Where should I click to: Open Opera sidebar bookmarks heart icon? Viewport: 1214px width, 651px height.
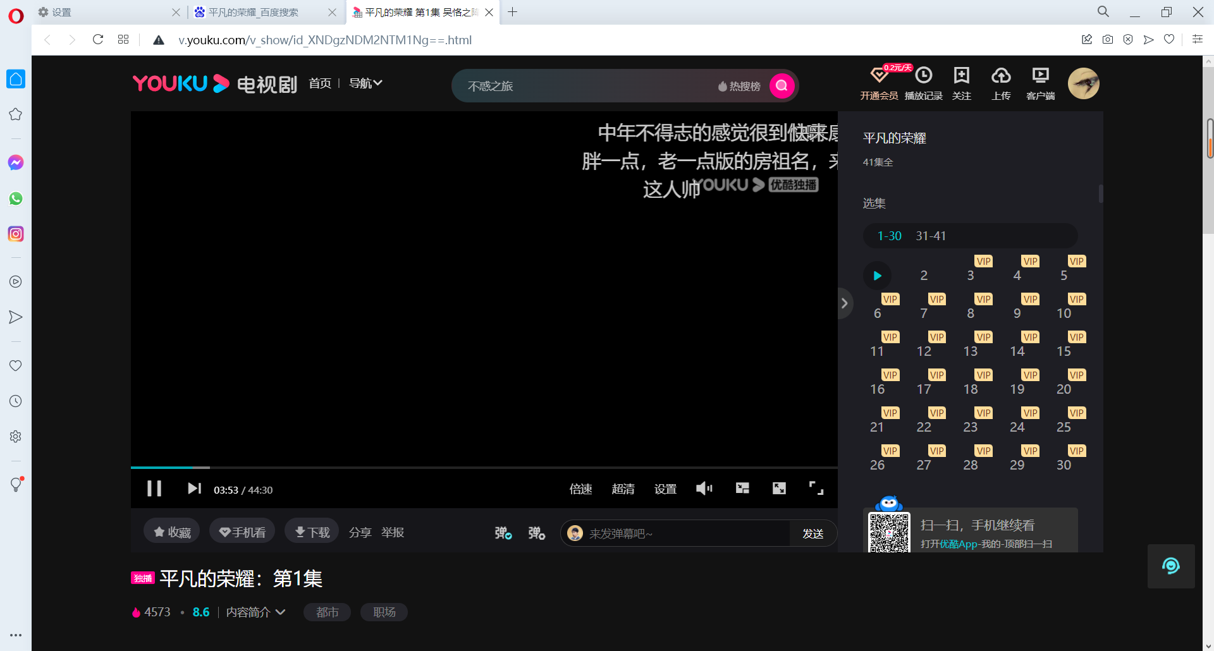coord(16,365)
